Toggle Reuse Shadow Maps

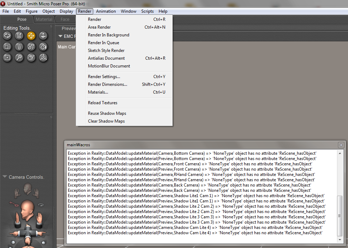pyautogui.click(x=124, y=113)
